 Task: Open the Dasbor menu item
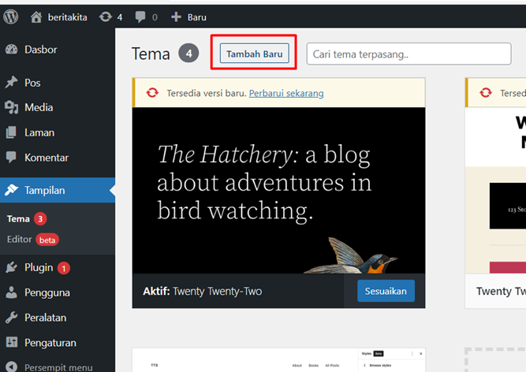(40, 50)
